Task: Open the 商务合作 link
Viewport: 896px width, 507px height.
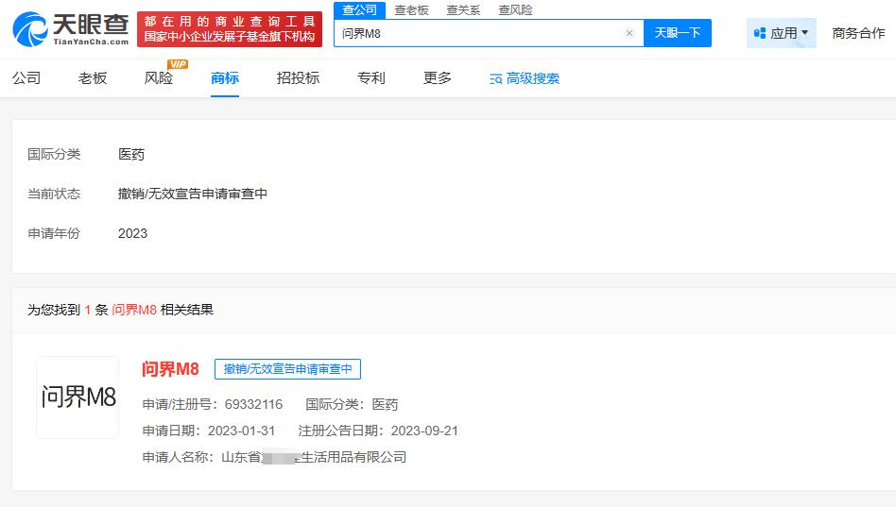Action: [x=858, y=33]
